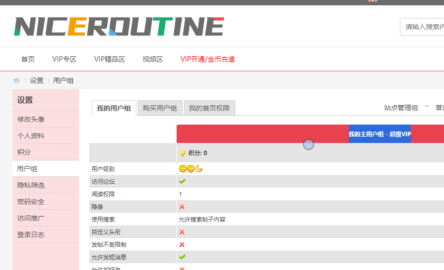Click the red cross in 发帖不受限制 row
This screenshot has height=270, width=444.
(x=182, y=245)
